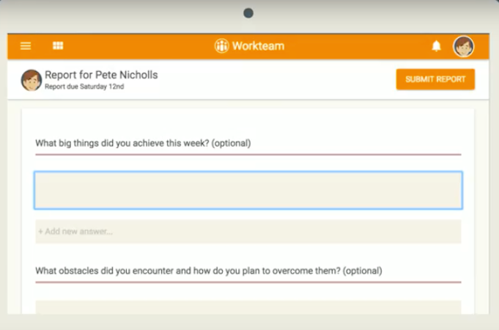
Task: Open user profile avatar in orange header
Action: click(463, 46)
